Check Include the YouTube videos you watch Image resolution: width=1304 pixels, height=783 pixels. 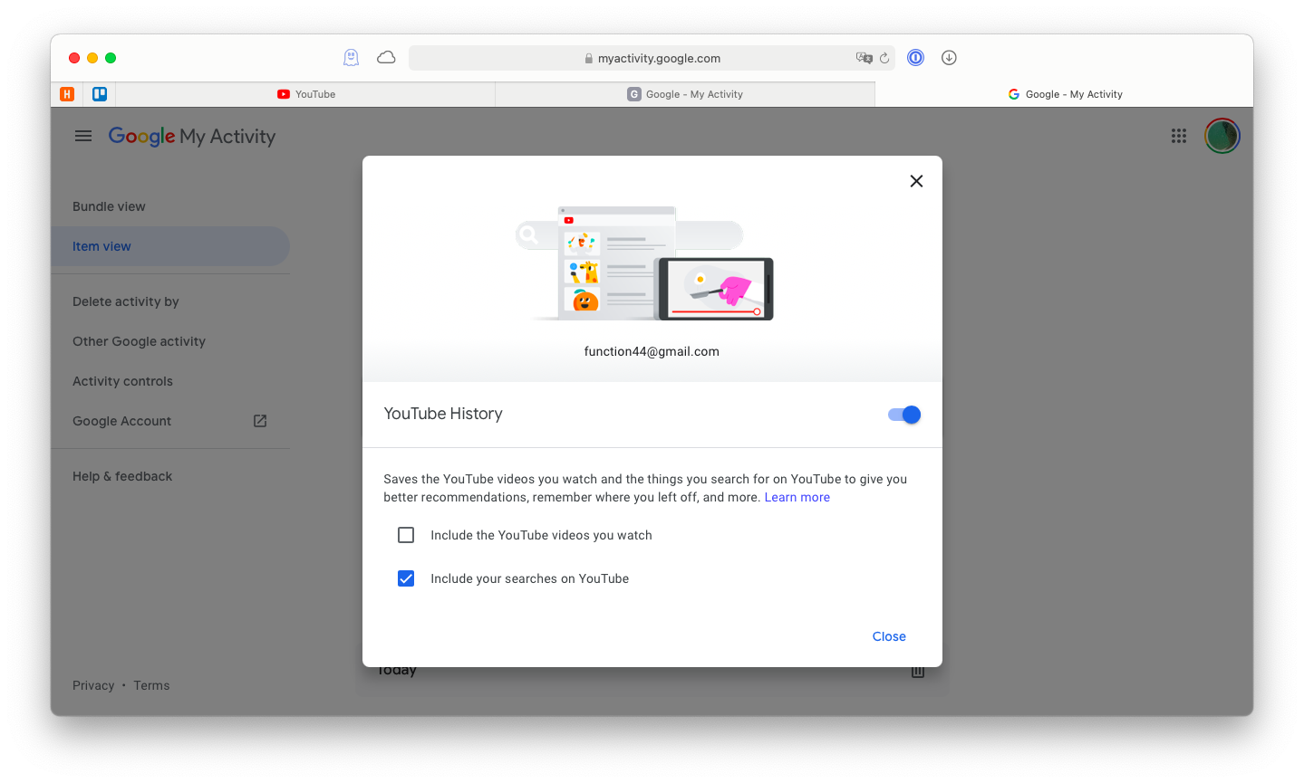(405, 534)
